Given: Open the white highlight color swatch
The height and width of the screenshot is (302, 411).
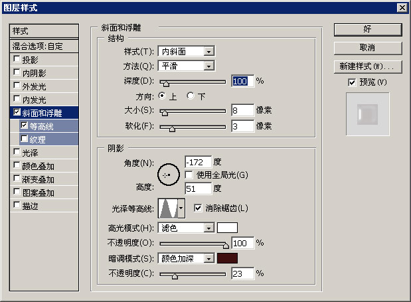Looking at the screenshot, I should click(x=227, y=228).
